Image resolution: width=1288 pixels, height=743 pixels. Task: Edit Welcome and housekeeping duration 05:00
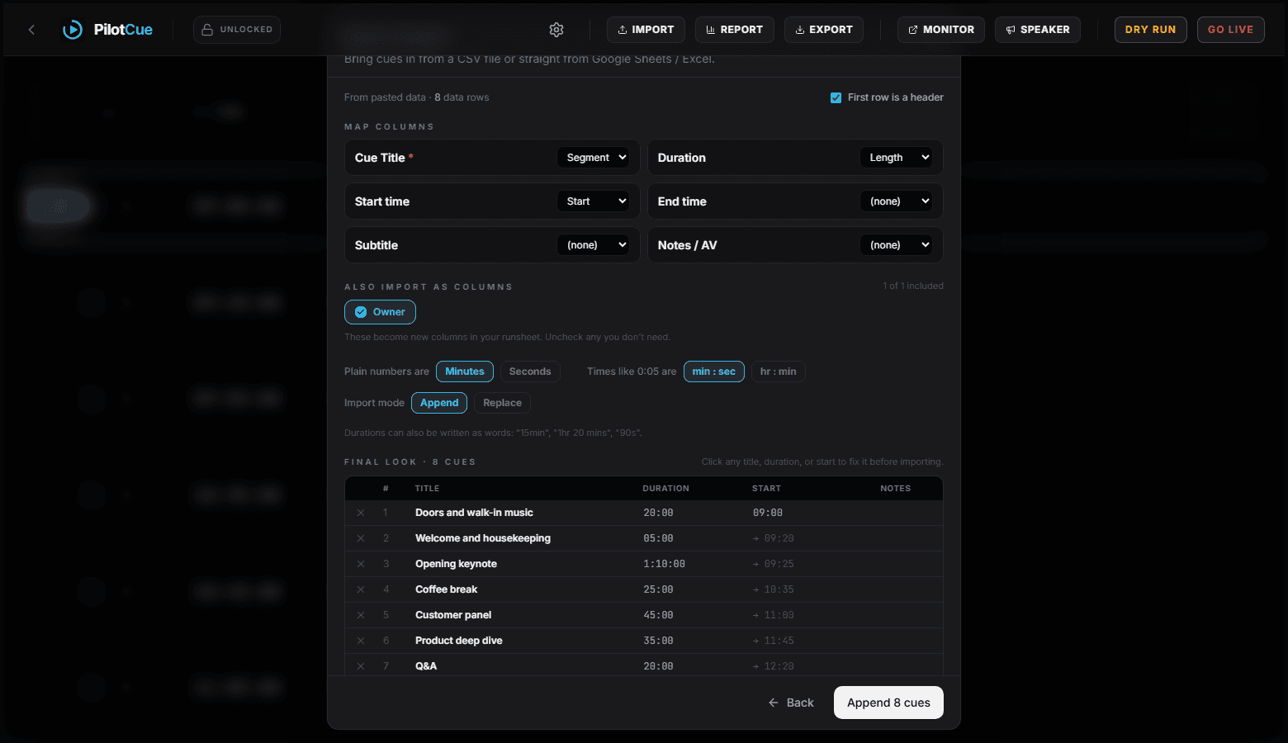tap(658, 538)
